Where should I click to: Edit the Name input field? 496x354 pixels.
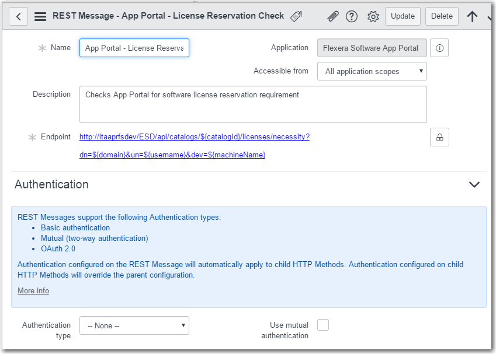pos(134,48)
